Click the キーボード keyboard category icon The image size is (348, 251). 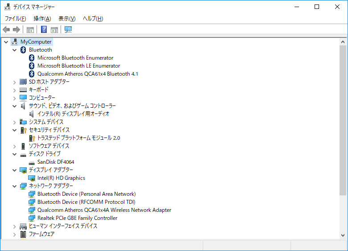[x=23, y=90]
